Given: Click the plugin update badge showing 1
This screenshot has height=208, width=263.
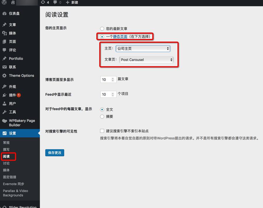Looking at the screenshot, I should tap(19, 95).
